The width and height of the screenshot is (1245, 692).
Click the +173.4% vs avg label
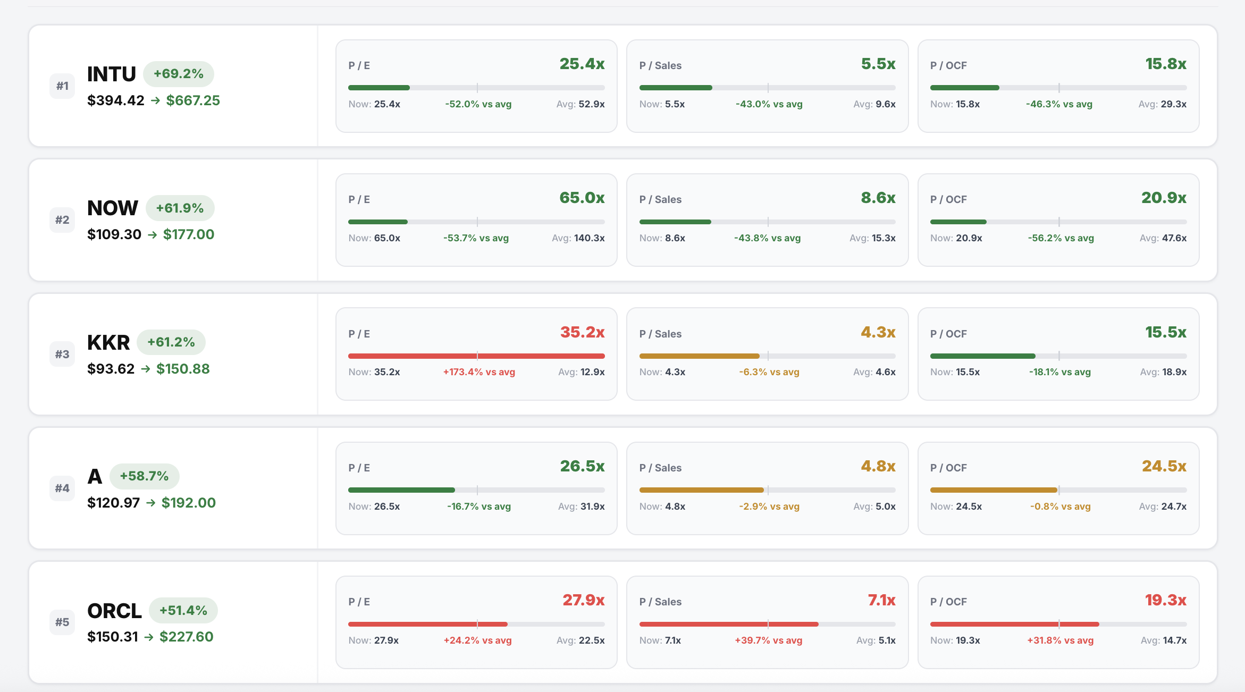479,372
